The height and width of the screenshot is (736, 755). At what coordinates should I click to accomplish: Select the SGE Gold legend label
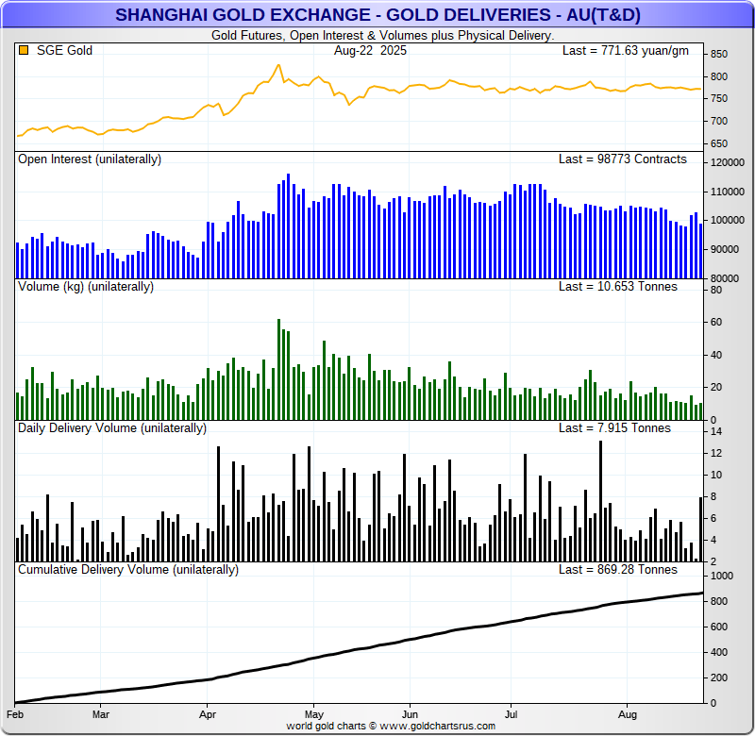point(64,51)
